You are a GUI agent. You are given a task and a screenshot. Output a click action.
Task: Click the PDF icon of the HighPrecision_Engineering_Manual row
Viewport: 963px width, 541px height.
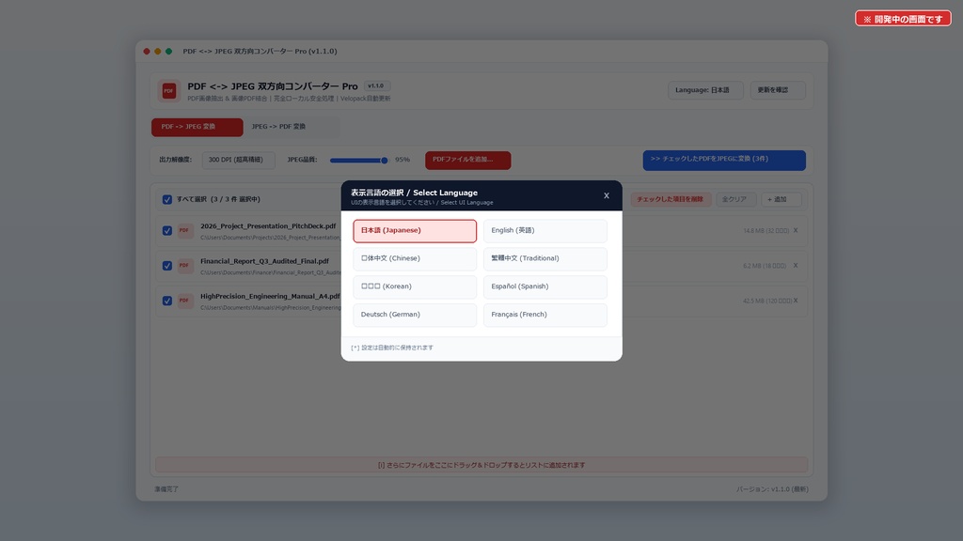185,301
